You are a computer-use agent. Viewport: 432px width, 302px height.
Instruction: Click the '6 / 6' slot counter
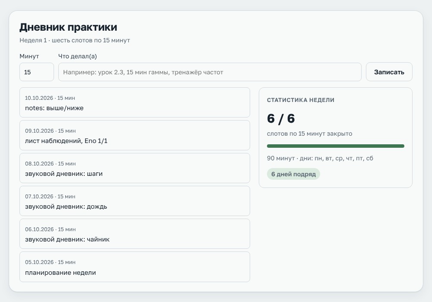[281, 118]
